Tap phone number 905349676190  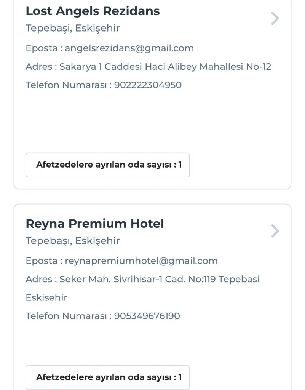point(147,316)
